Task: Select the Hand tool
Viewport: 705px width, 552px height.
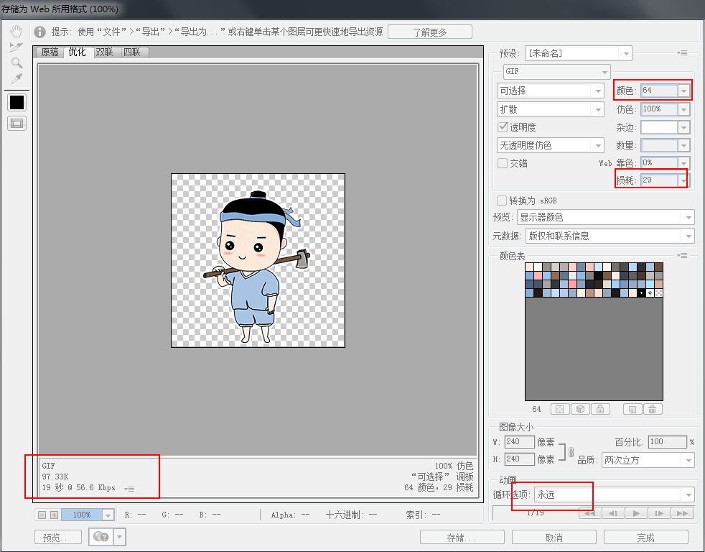Action: coord(17,31)
